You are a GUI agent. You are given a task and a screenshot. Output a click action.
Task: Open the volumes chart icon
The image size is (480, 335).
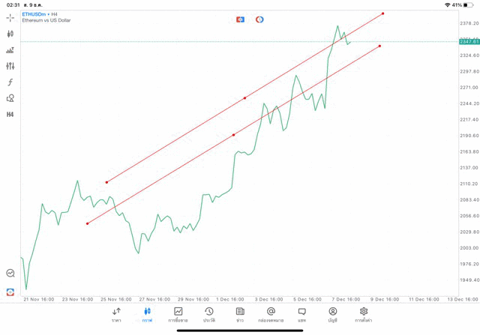pos(10,50)
